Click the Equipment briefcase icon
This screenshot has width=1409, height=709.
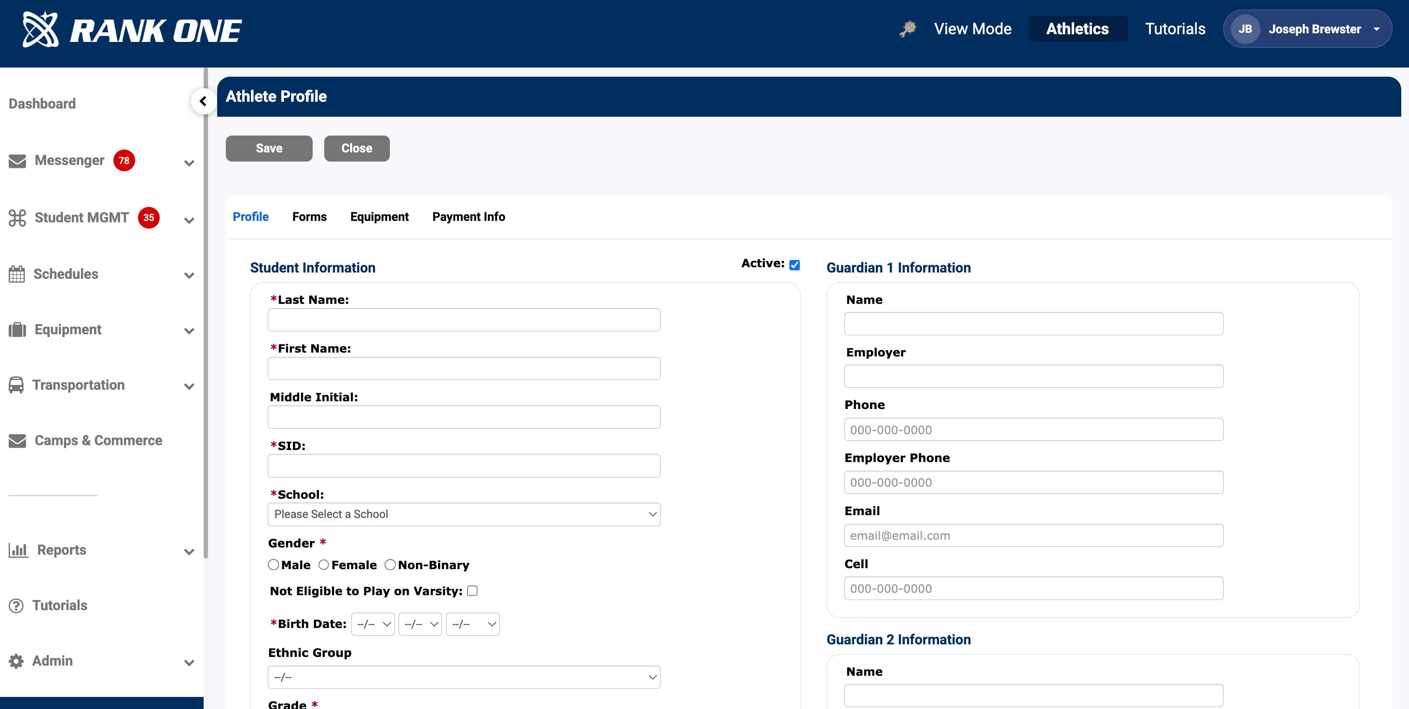coord(17,329)
